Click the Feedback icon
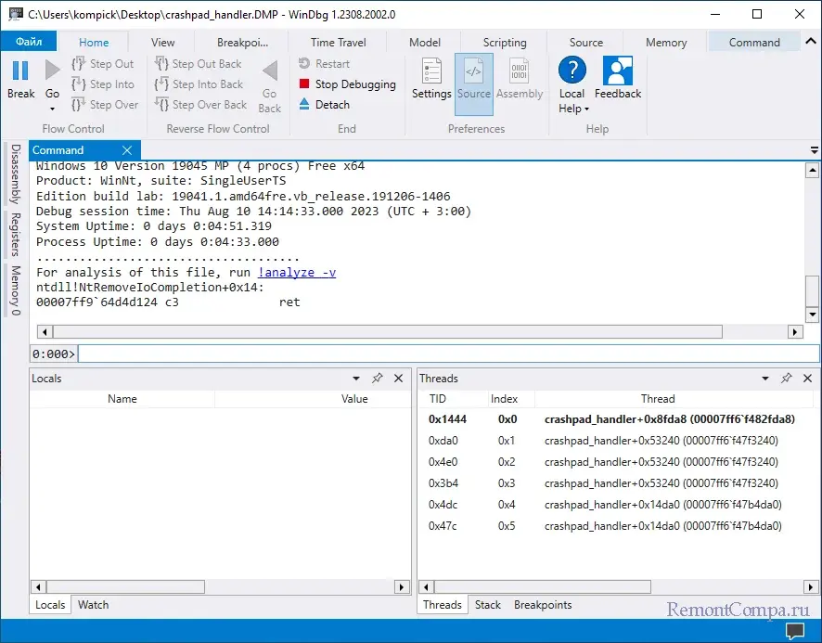 (618, 71)
